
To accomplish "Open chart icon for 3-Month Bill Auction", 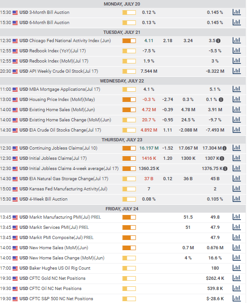I will tap(236, 13).
